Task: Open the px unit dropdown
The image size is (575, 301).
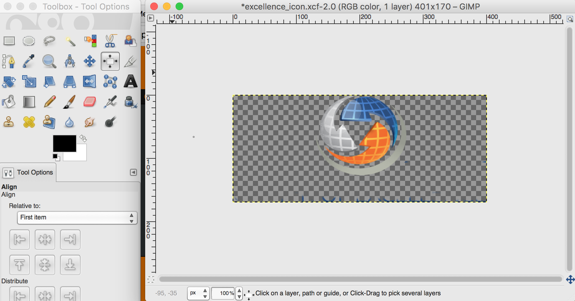Action: pyautogui.click(x=198, y=293)
